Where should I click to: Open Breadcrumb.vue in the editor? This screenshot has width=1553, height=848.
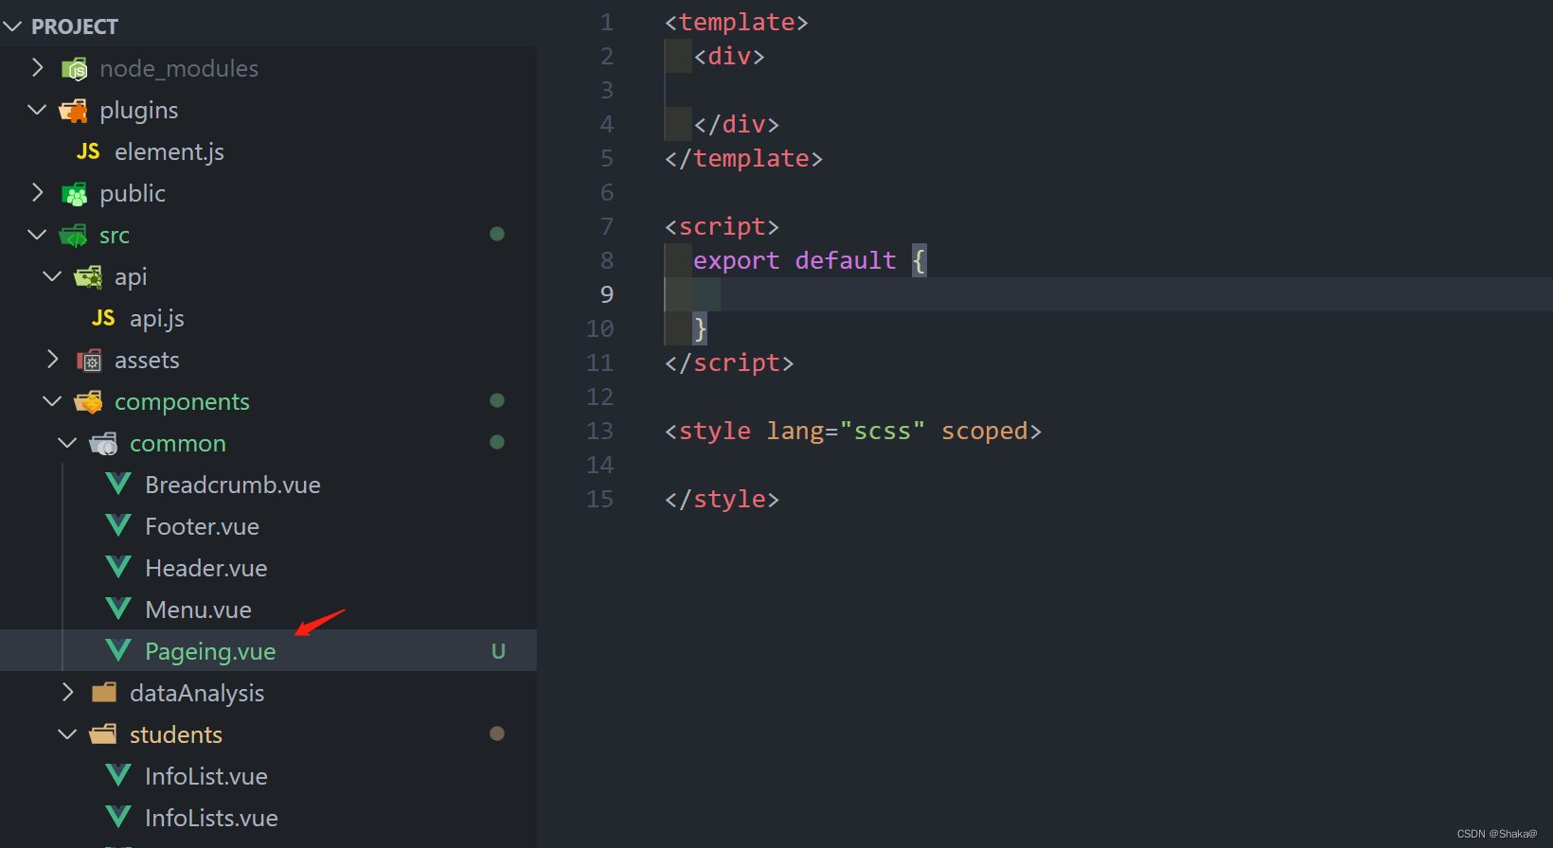point(233,485)
